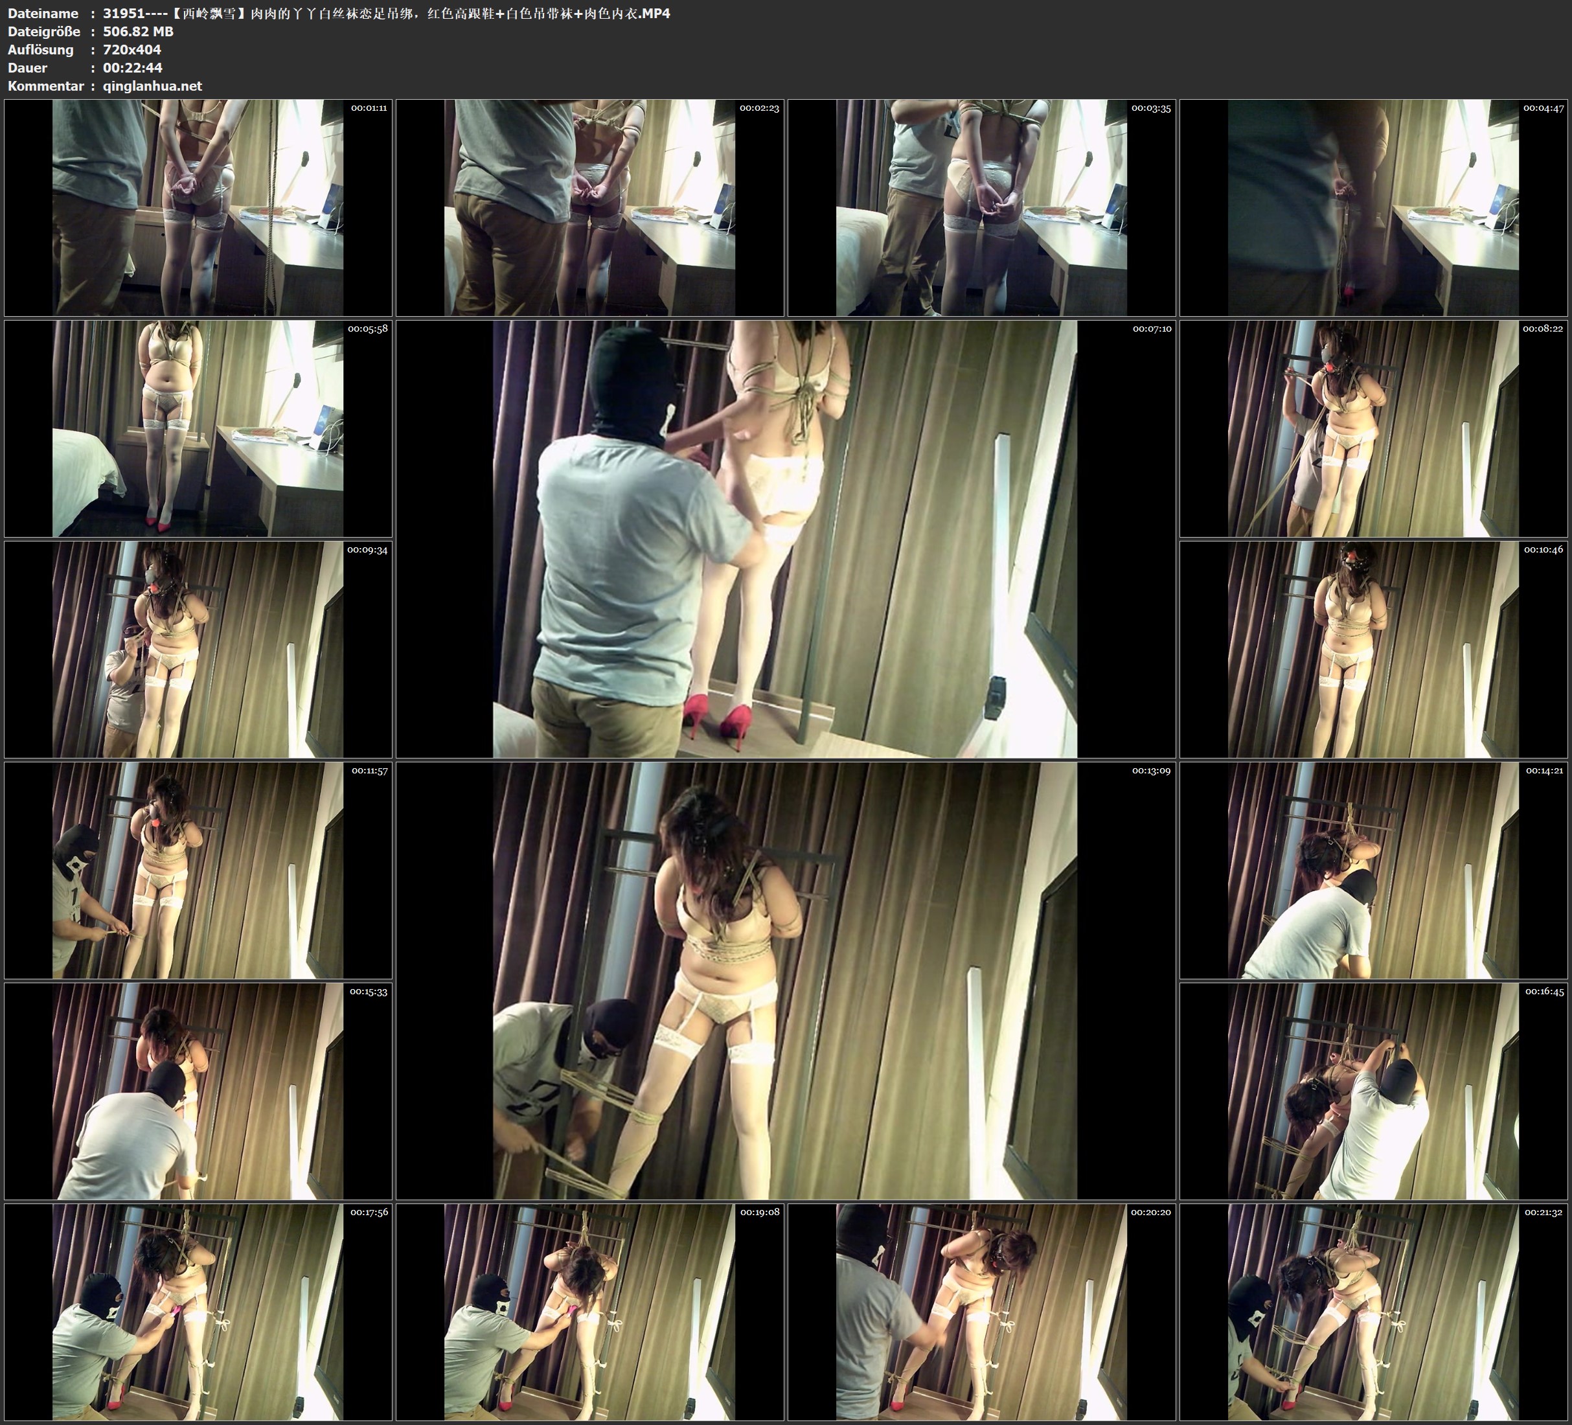Select the frame marked 00:20:20
This screenshot has width=1572, height=1425.
click(982, 1312)
